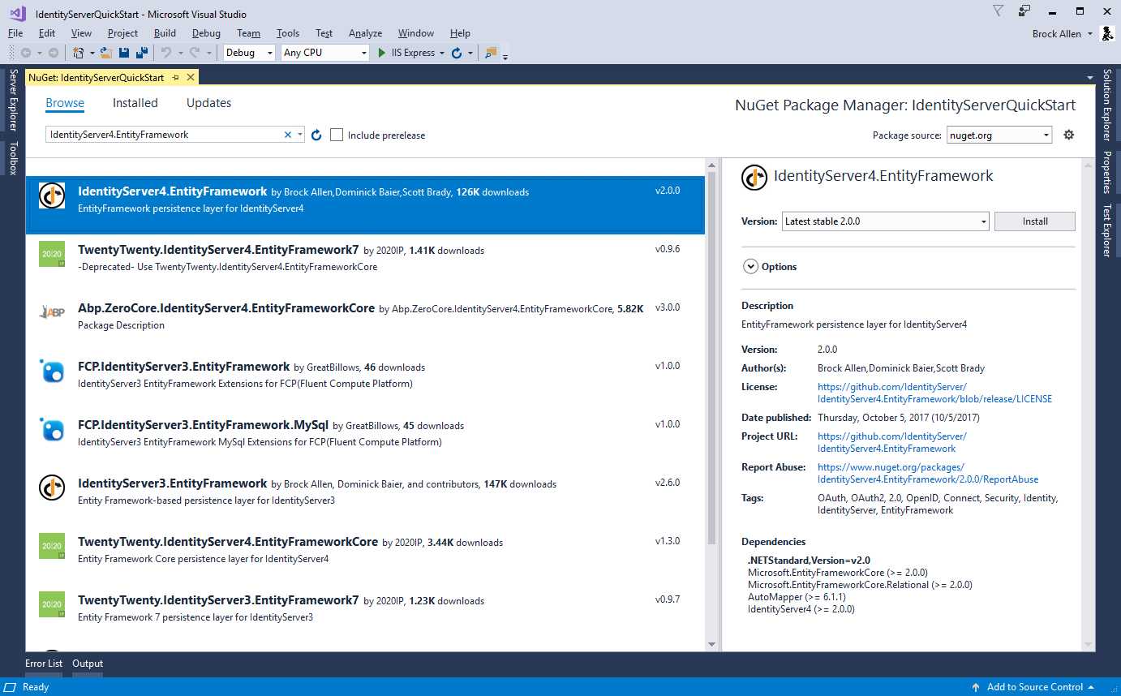
Task: Click the browser refresh icon next to IIS Express
Action: coord(457,53)
